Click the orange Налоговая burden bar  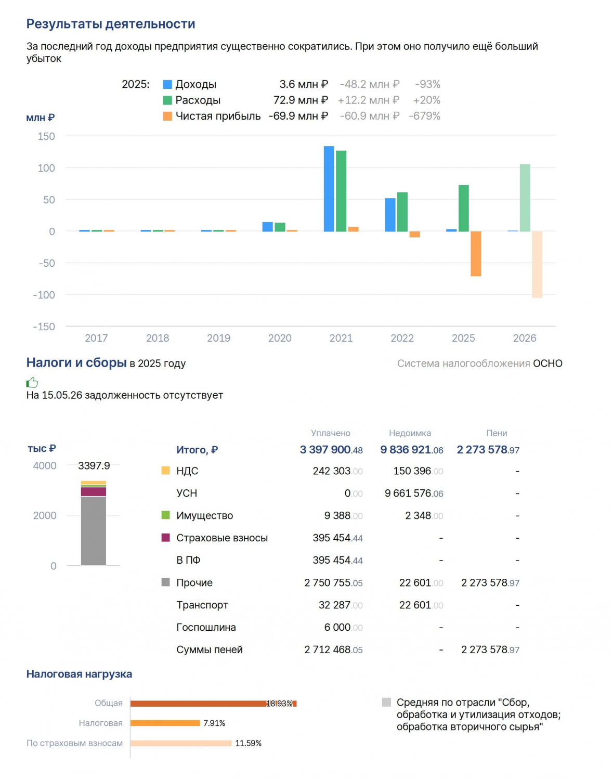pos(165,723)
